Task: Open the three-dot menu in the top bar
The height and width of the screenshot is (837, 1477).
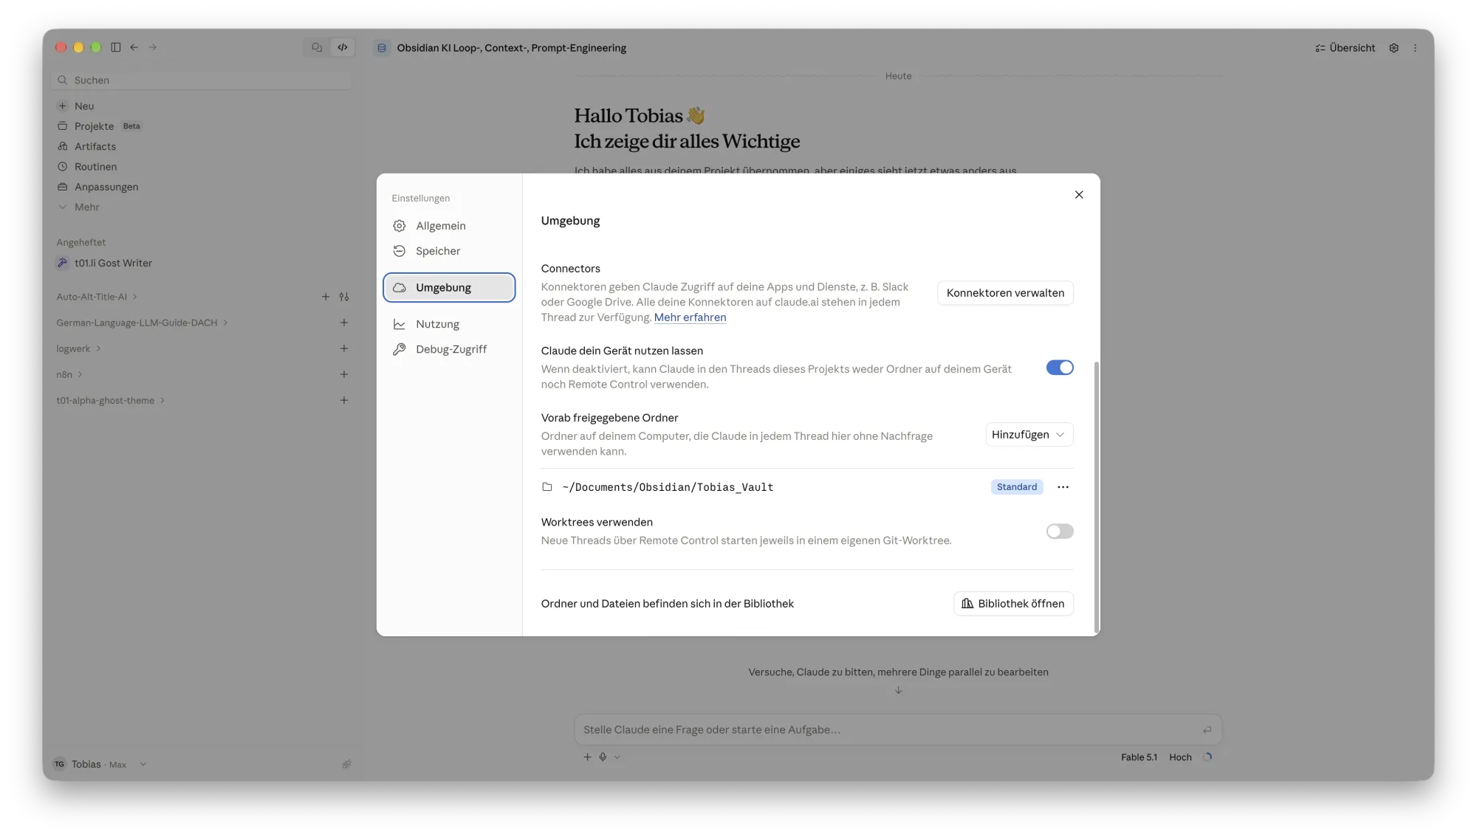Action: click(1415, 48)
